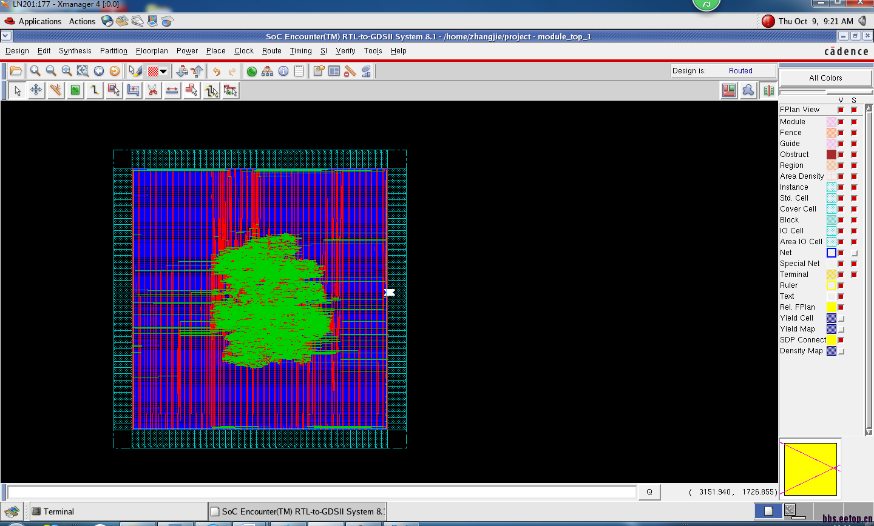Select the Move tool with crossed arrows
This screenshot has width=874, height=526.
click(36, 90)
